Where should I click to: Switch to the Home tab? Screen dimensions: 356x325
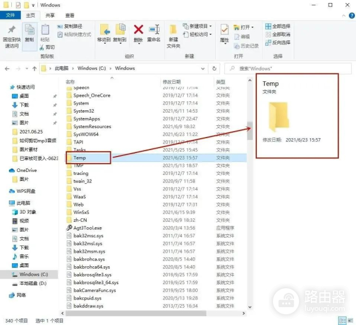click(30, 15)
